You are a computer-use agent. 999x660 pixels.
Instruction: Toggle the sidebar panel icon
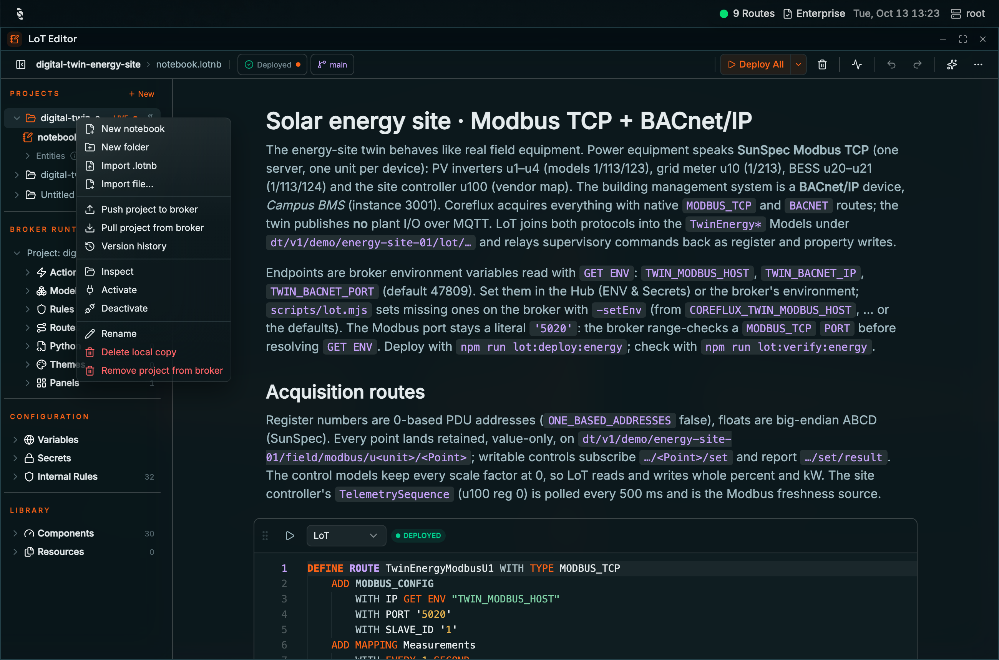(21, 64)
